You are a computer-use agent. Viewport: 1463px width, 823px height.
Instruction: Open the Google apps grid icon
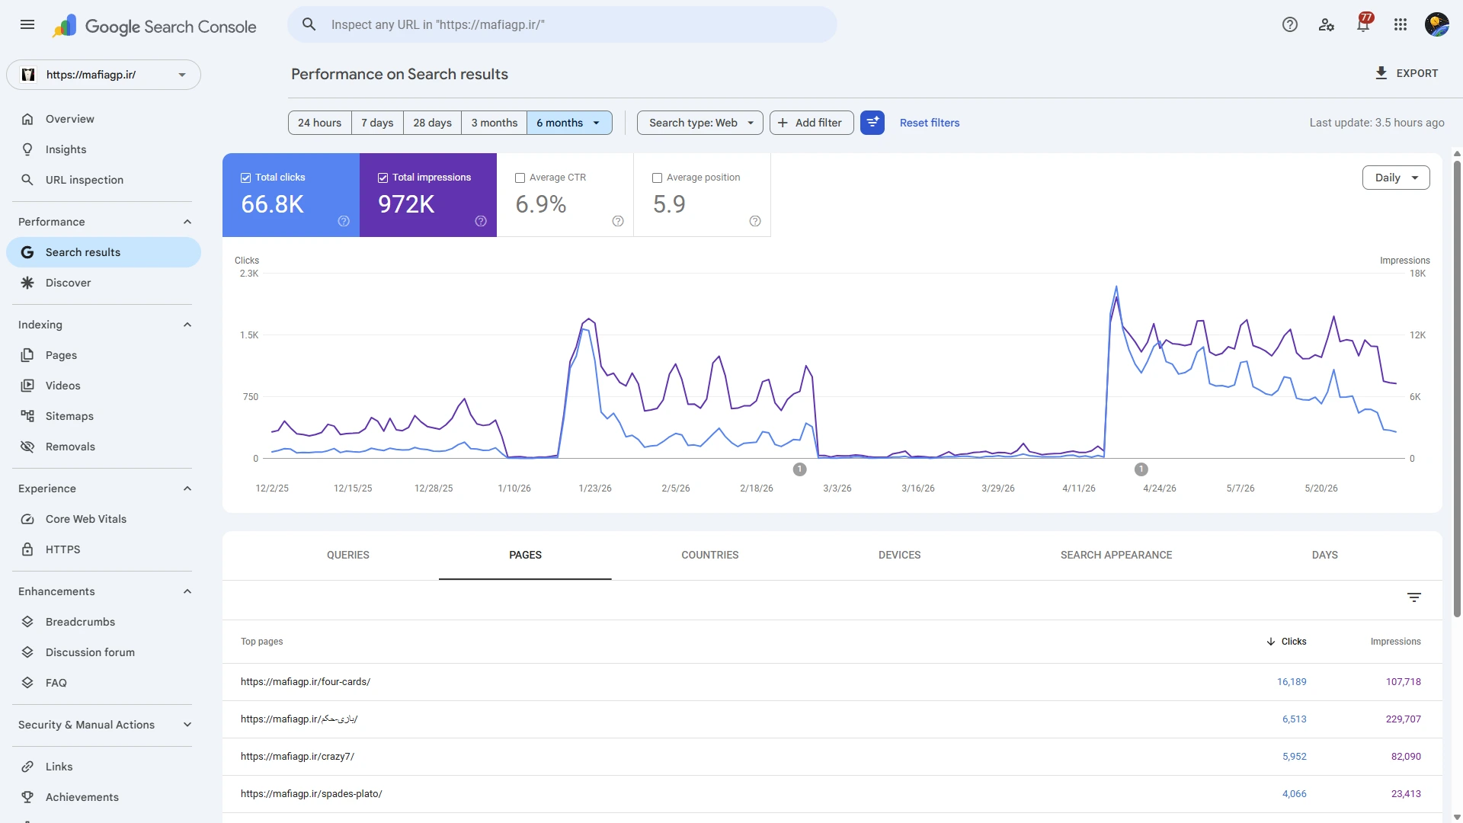[1401, 24]
